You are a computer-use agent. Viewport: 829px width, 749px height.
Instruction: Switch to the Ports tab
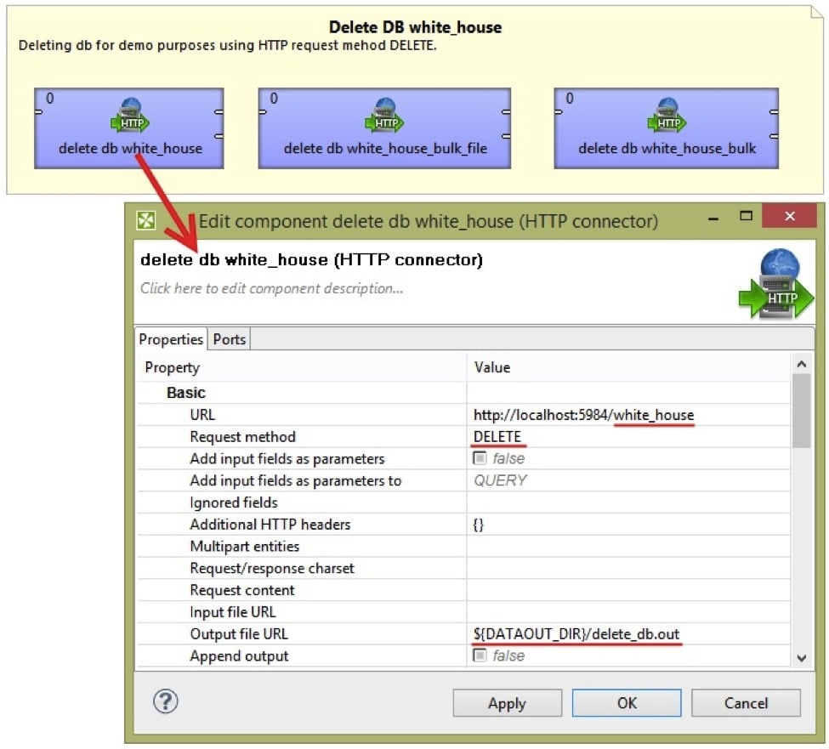(229, 339)
